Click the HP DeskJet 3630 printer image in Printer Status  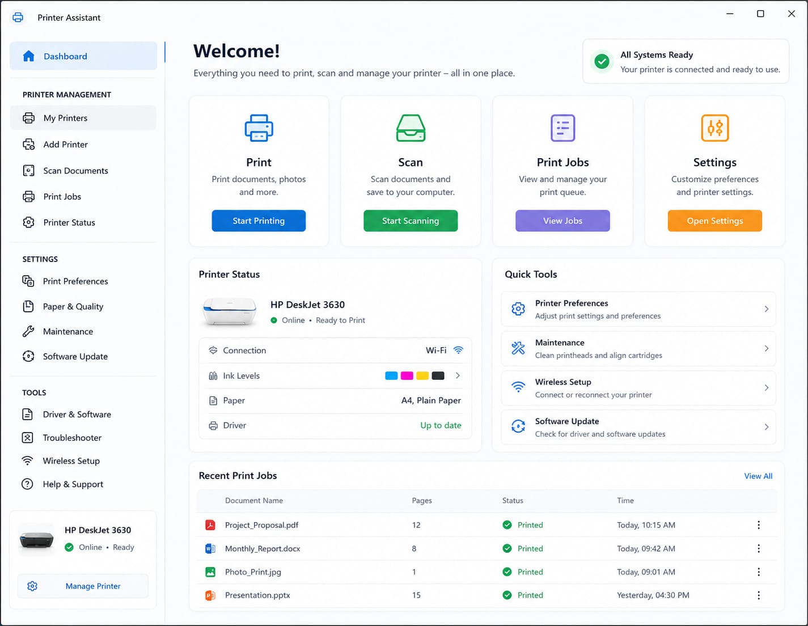click(230, 311)
